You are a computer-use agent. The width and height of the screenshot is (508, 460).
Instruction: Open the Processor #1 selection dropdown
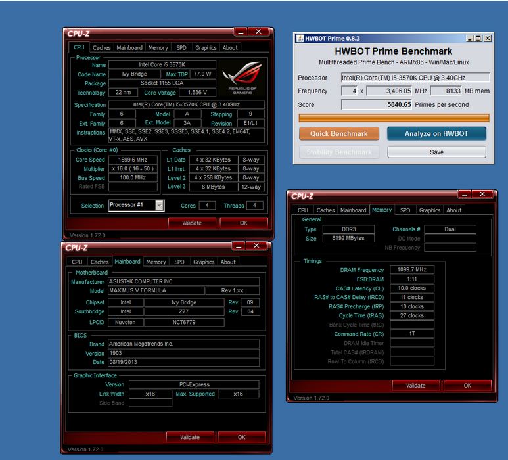tap(160, 205)
